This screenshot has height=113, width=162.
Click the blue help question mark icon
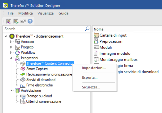[30, 21]
